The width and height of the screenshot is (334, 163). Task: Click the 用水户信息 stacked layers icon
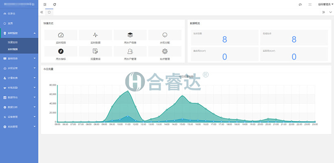130,35
